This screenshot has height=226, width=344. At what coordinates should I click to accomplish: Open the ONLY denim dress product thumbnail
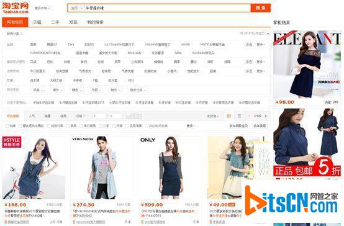(x=170, y=168)
